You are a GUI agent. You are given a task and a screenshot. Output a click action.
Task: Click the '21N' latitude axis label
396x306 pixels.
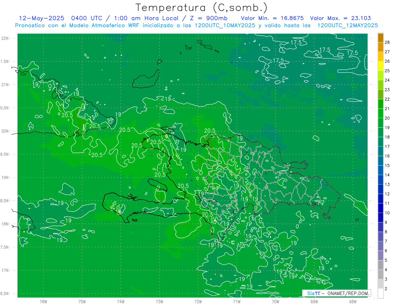[5, 85]
